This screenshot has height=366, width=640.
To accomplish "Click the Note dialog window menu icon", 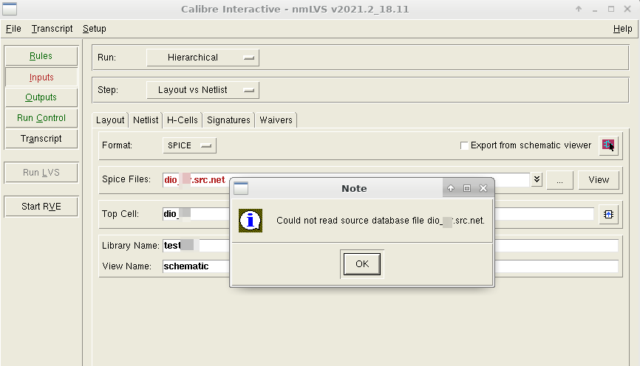I will 241,188.
